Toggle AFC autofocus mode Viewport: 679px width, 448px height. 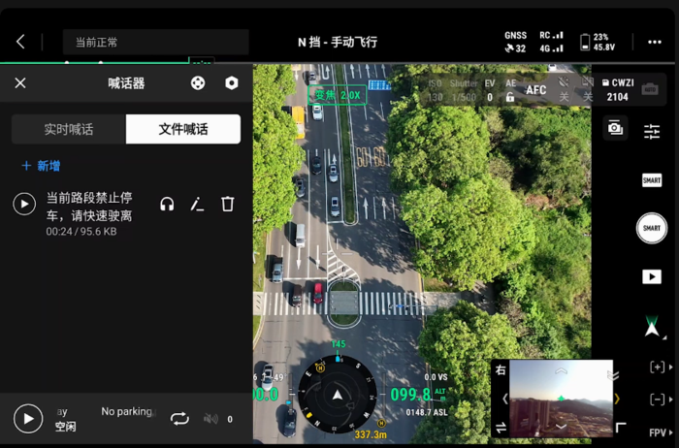click(536, 90)
